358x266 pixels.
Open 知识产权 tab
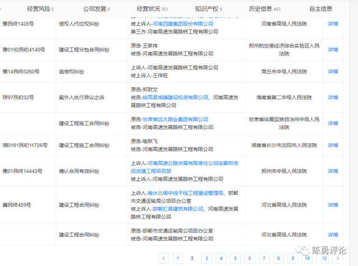tap(209, 9)
